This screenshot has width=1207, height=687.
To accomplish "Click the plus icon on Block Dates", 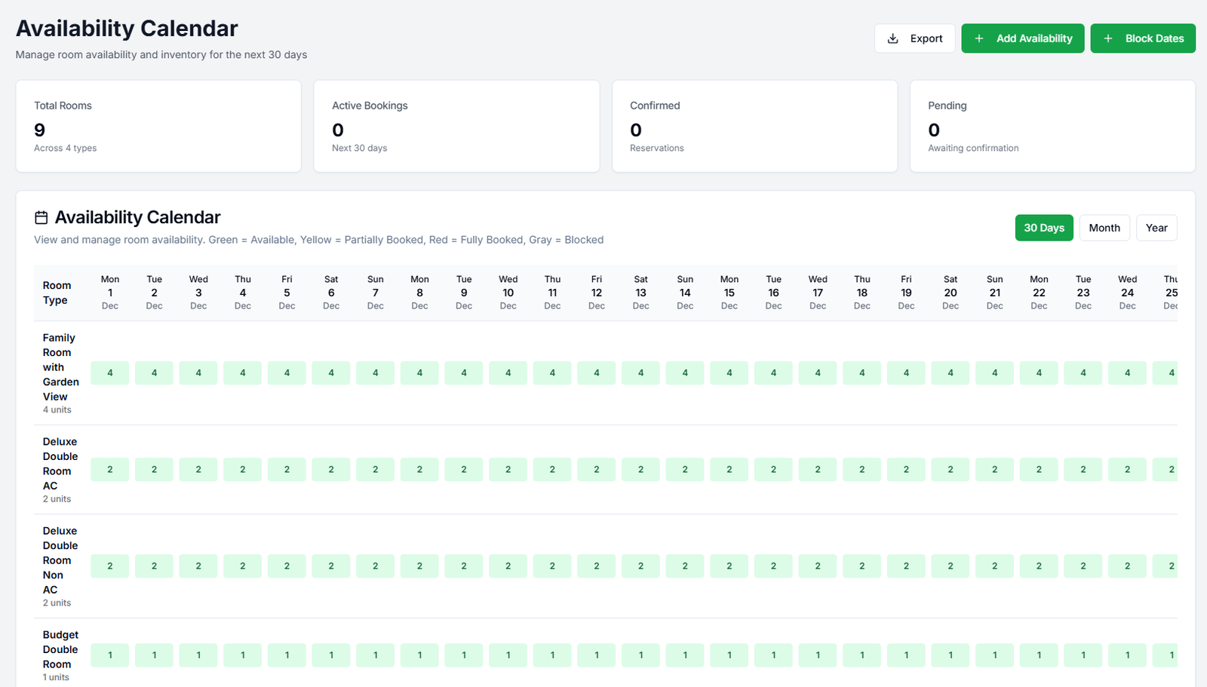I will (1108, 38).
